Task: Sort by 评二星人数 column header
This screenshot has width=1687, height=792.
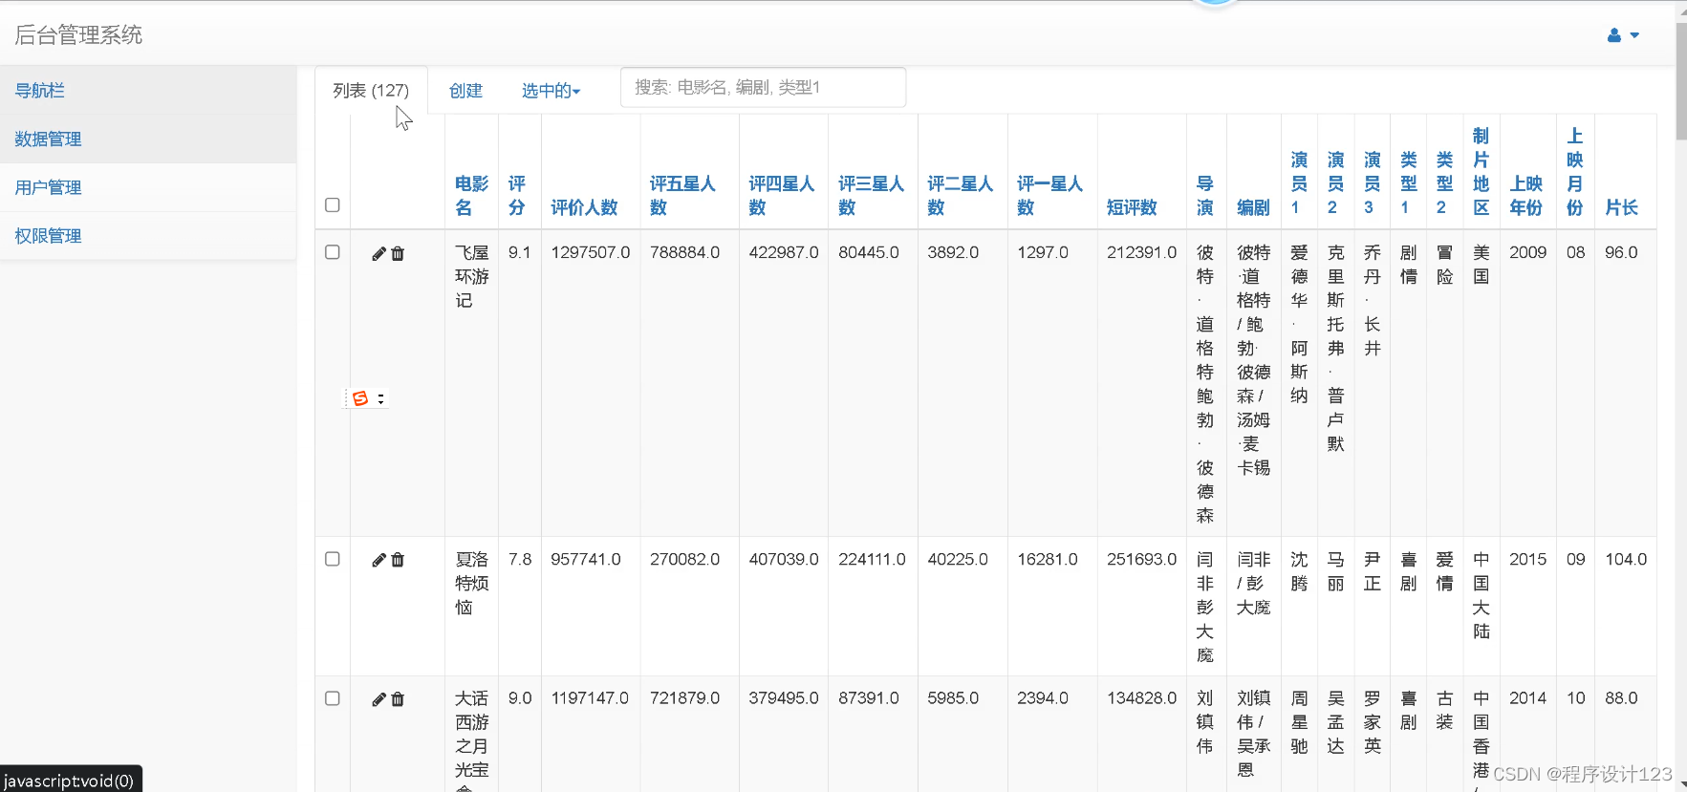Action: 961,196
